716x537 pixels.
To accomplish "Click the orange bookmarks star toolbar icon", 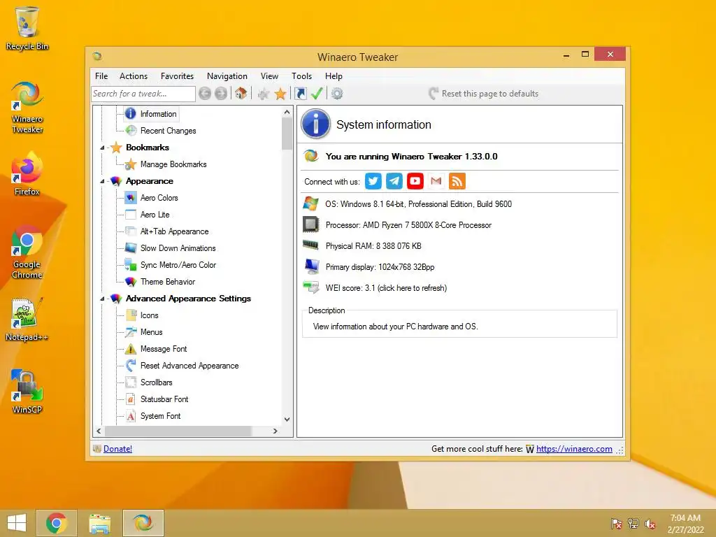I will click(x=280, y=94).
